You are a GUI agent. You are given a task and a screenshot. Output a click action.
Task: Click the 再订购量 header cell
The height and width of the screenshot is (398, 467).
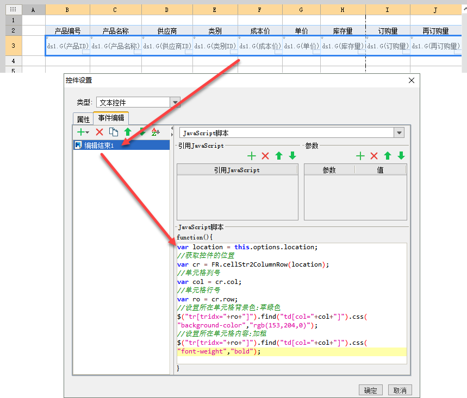point(435,30)
